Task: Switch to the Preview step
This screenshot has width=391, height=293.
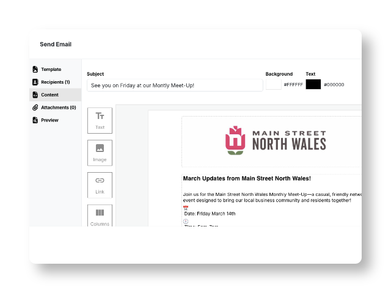Action: (55, 120)
